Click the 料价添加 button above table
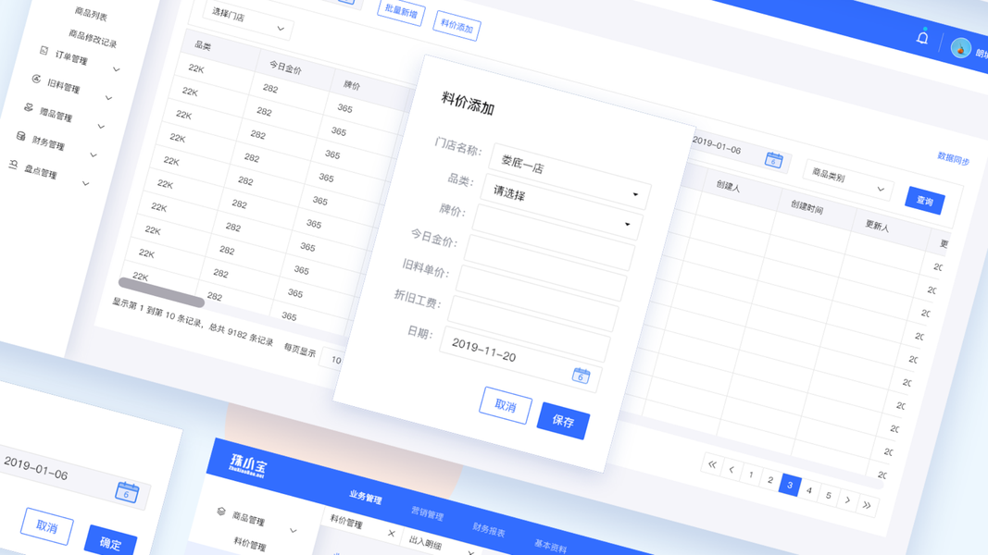Image resolution: width=988 pixels, height=555 pixels. (x=456, y=27)
